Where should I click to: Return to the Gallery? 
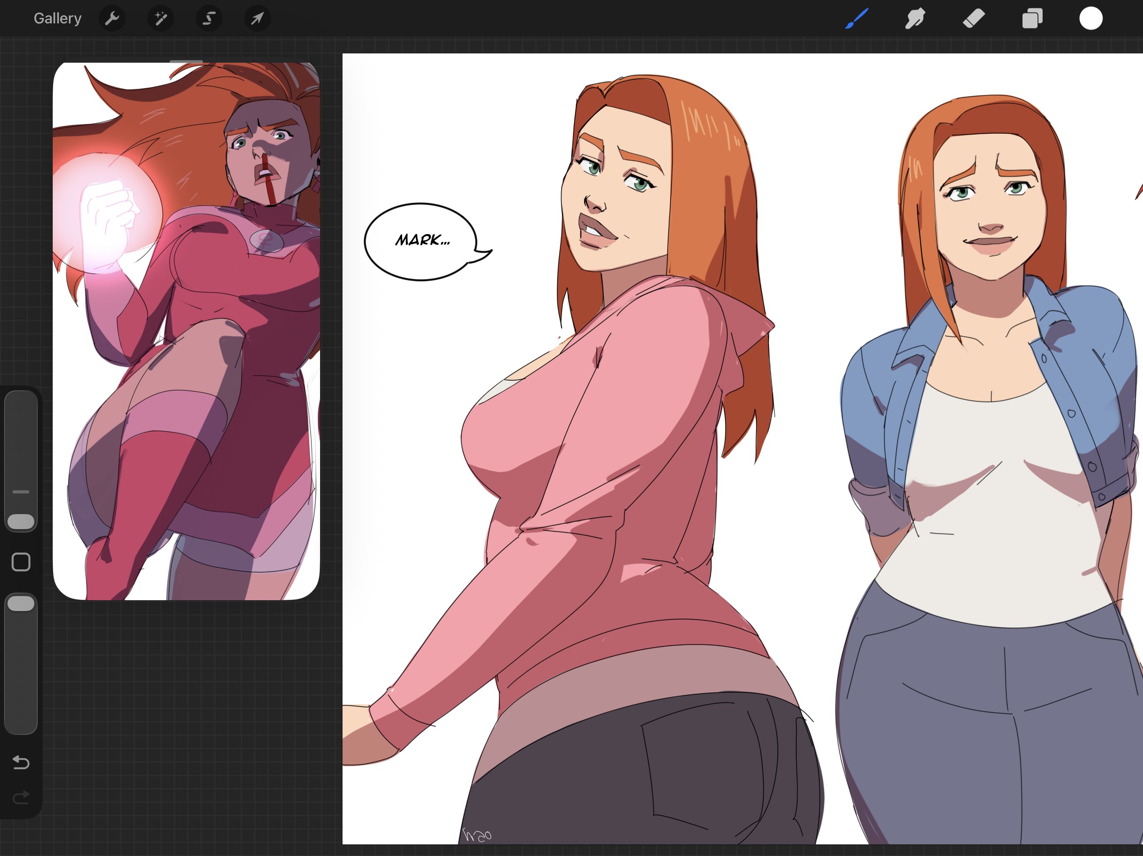[x=57, y=18]
